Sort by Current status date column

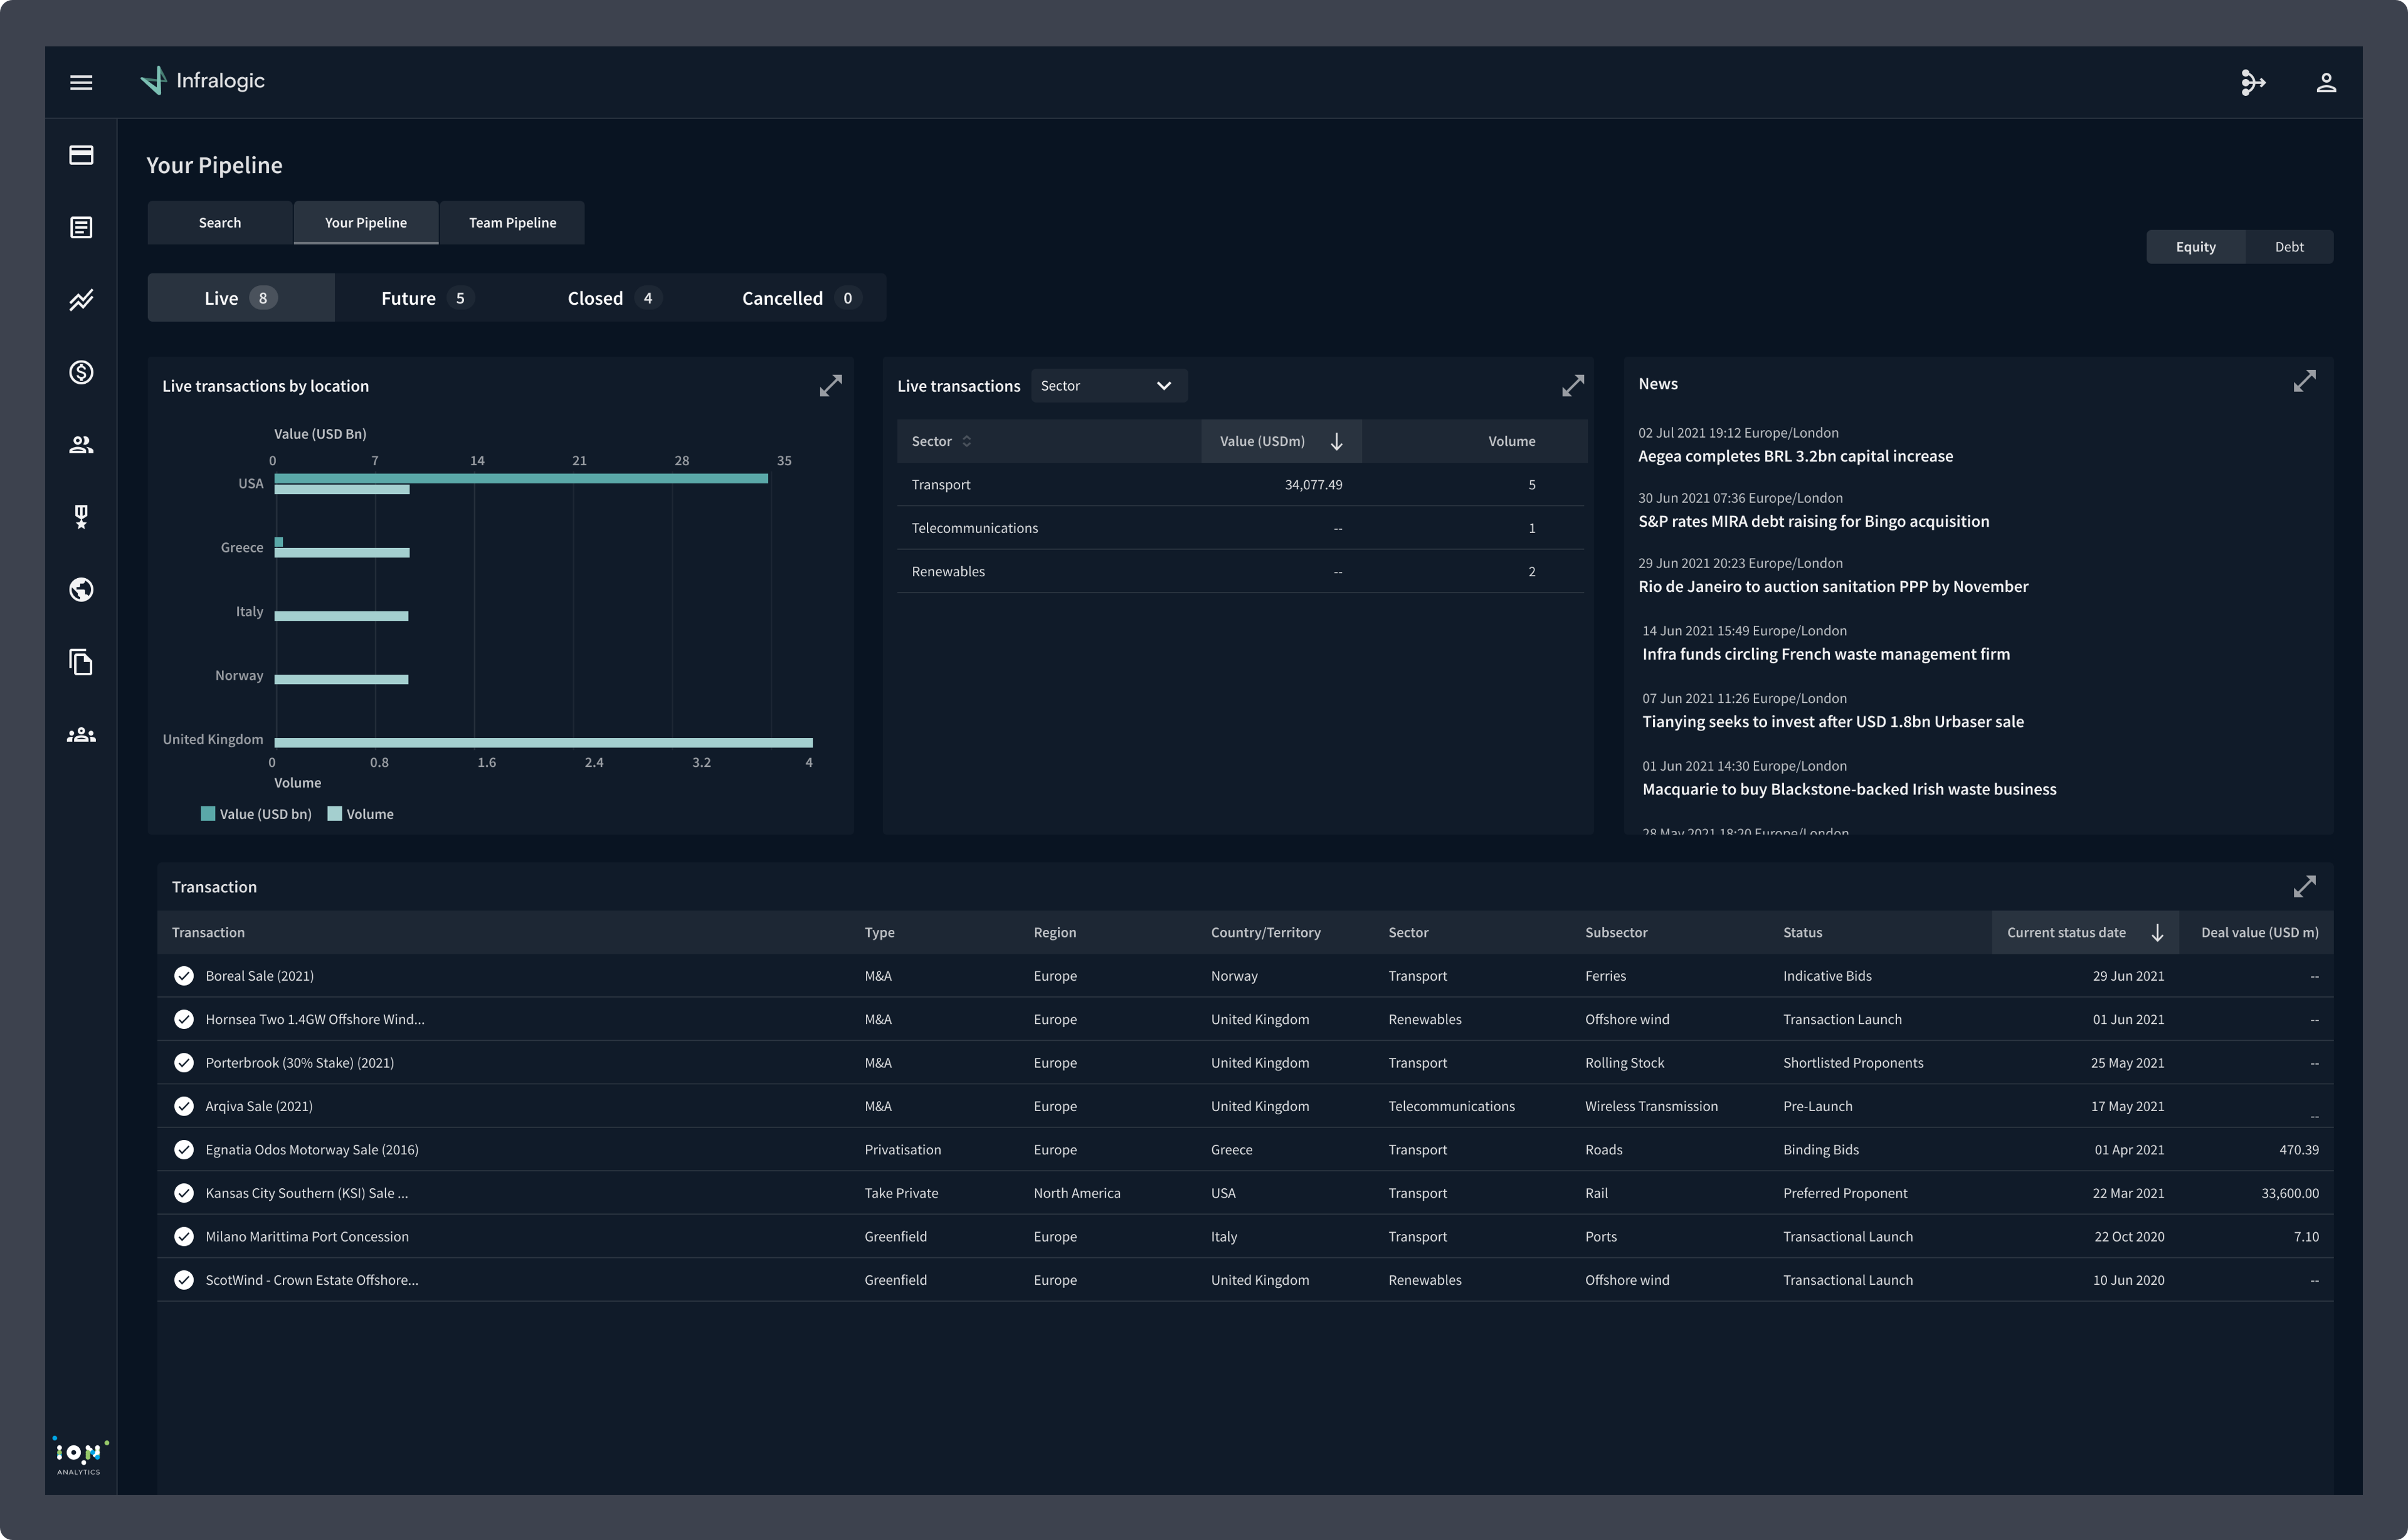[x=2156, y=932]
